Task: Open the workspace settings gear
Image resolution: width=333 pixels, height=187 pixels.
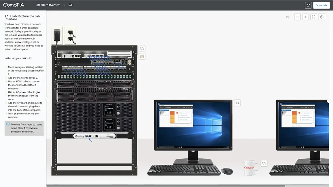Action: click(322, 17)
